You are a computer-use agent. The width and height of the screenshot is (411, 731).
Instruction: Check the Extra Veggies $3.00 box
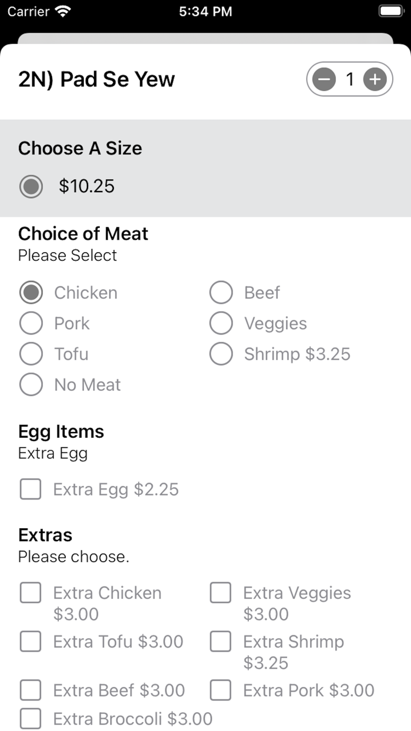221,593
